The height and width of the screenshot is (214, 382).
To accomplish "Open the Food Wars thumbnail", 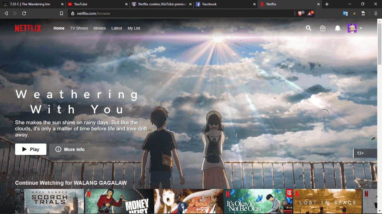I will click(x=189, y=201).
